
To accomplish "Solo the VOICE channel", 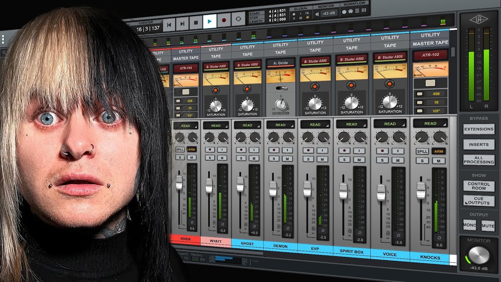I will [382, 160].
